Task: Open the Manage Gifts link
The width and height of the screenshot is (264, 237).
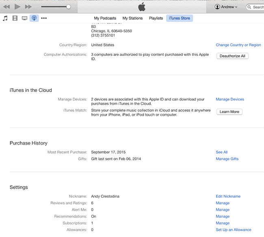Action: (x=227, y=159)
